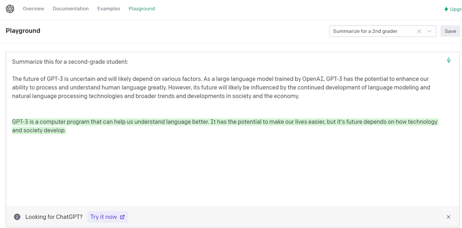Click the 'The future of GPT-3 is uncertain' paragraph
The height and width of the screenshot is (228, 462).
pyautogui.click(x=221, y=87)
